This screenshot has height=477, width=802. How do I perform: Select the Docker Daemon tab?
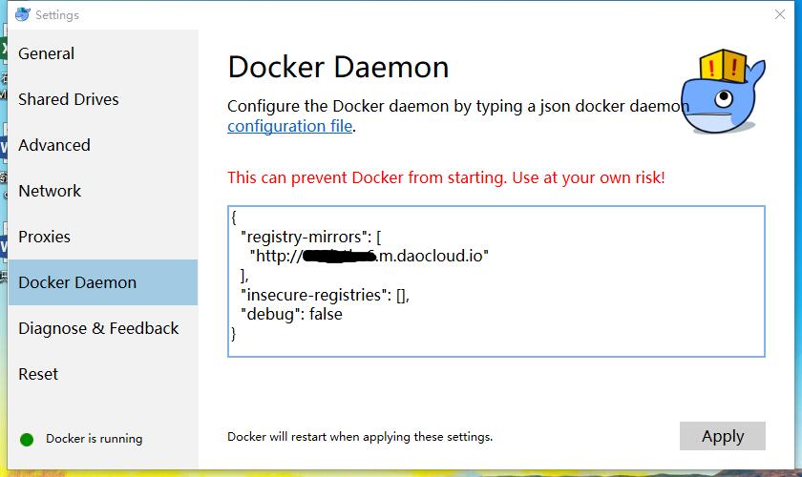click(103, 282)
